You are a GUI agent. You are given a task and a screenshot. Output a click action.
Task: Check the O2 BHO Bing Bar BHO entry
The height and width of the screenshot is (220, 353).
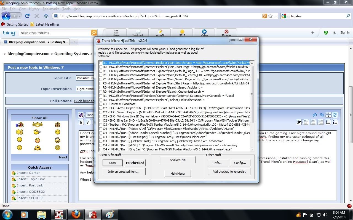101,120
